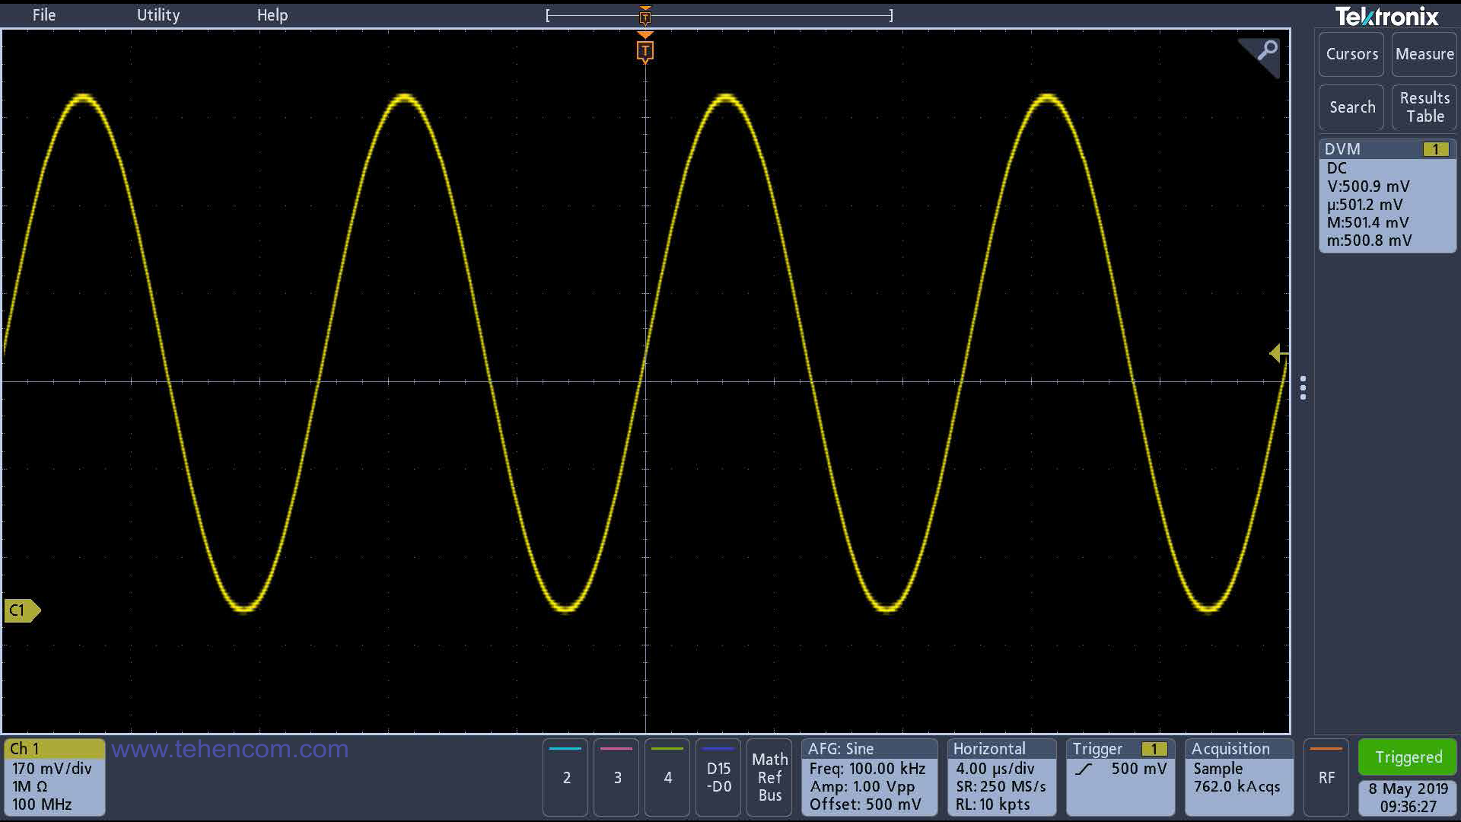Click the Help menu item
The height and width of the screenshot is (822, 1461).
click(x=271, y=15)
